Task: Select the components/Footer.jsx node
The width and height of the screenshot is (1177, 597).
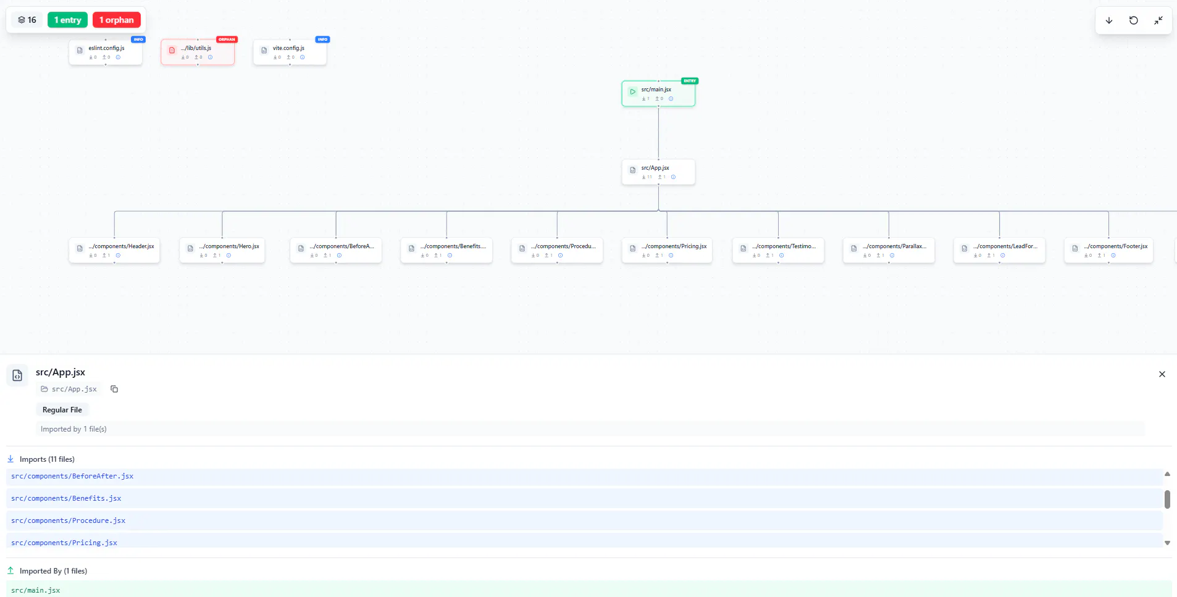Action: tap(1108, 250)
